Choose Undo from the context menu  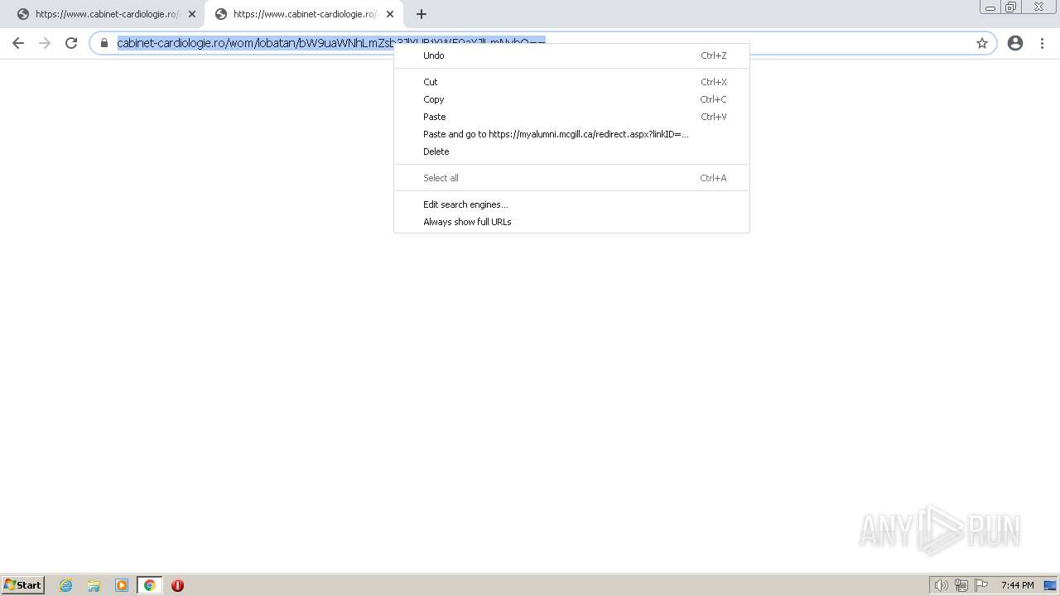(571, 55)
